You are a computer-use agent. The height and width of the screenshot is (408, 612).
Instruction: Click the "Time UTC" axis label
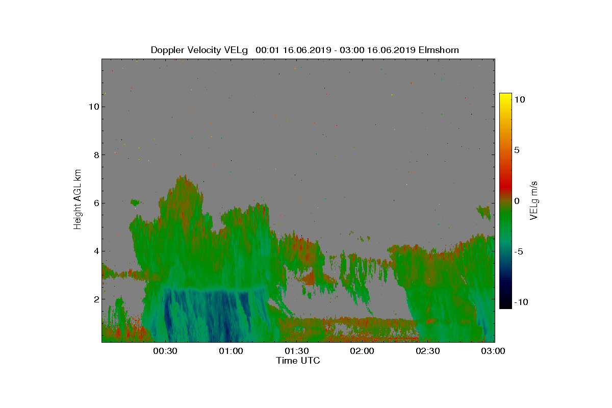click(298, 361)
